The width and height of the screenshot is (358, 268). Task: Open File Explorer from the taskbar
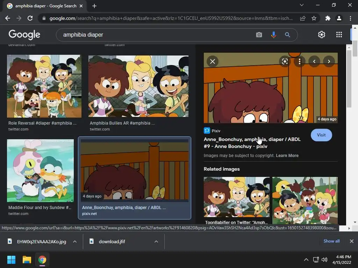[x=27, y=260]
